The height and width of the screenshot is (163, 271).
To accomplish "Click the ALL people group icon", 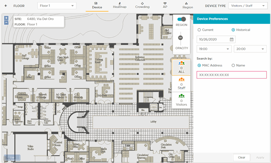I will pos(182,63).
